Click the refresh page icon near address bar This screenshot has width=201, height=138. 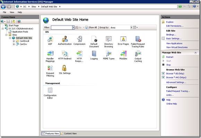pos(180,6)
